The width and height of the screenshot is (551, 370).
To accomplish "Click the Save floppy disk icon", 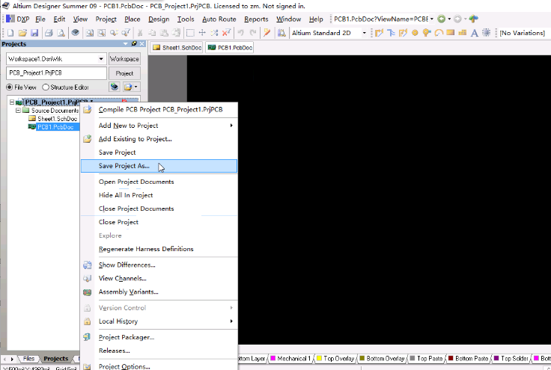I will (x=34, y=33).
